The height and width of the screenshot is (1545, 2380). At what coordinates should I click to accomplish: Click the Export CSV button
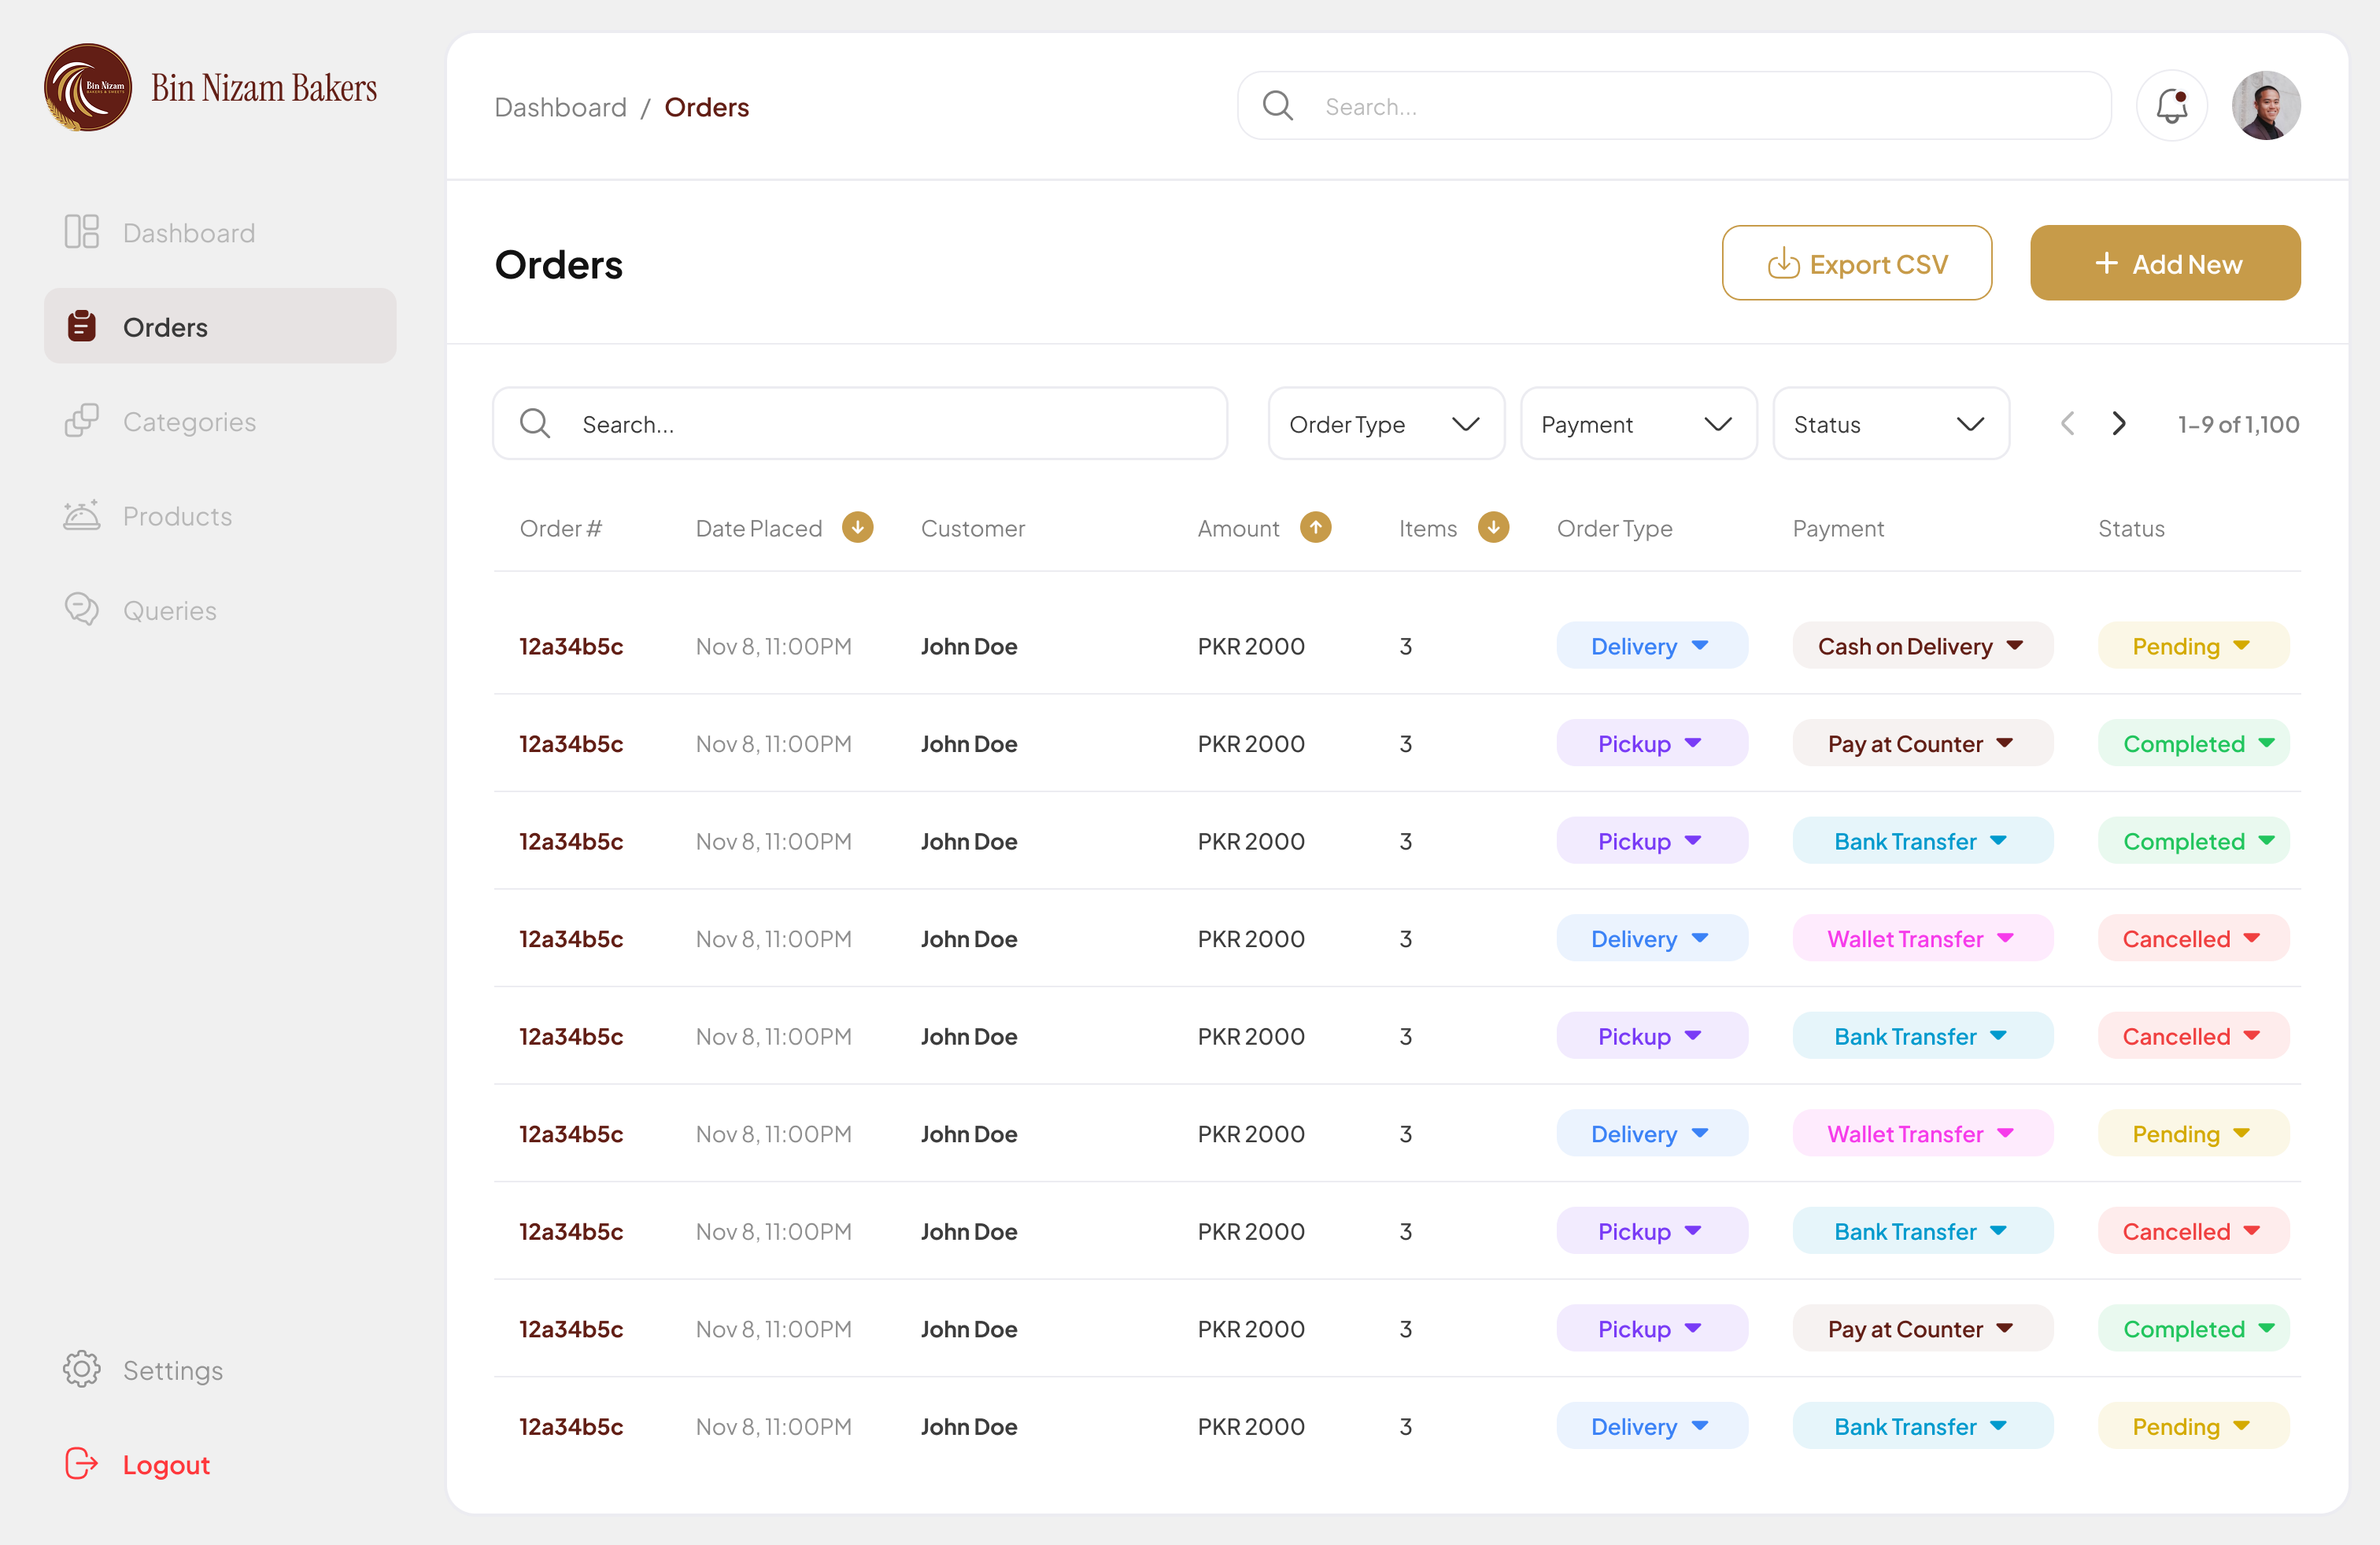(x=1856, y=264)
